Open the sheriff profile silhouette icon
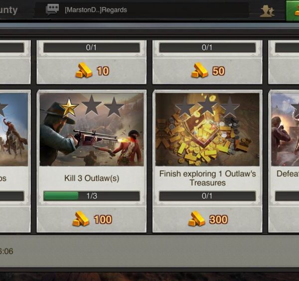Viewport: 299px width, 281px height. tap(267, 11)
